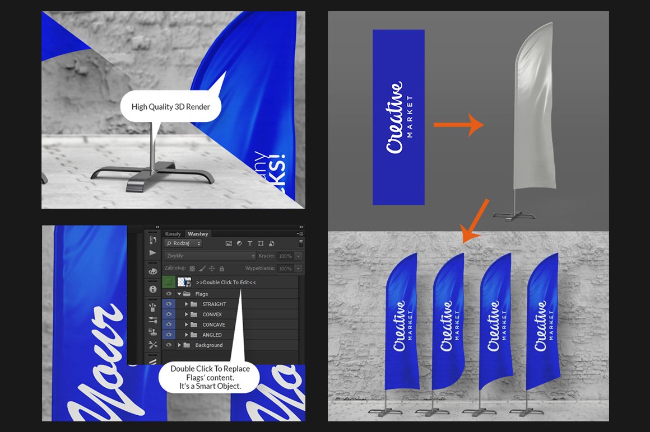This screenshot has height=432, width=650.
Task: Filter layers by smart objects icon
Action: click(x=272, y=243)
